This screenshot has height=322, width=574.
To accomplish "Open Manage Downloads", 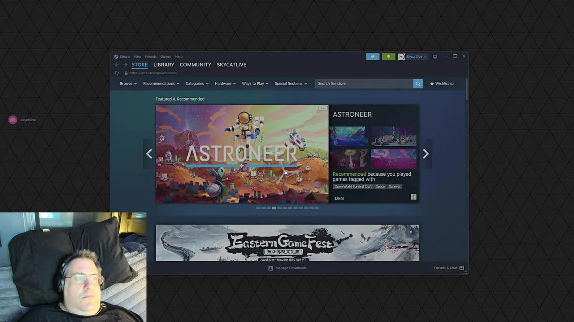I will (x=287, y=268).
